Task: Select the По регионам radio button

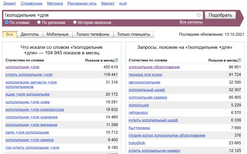Action: [x=39, y=22]
